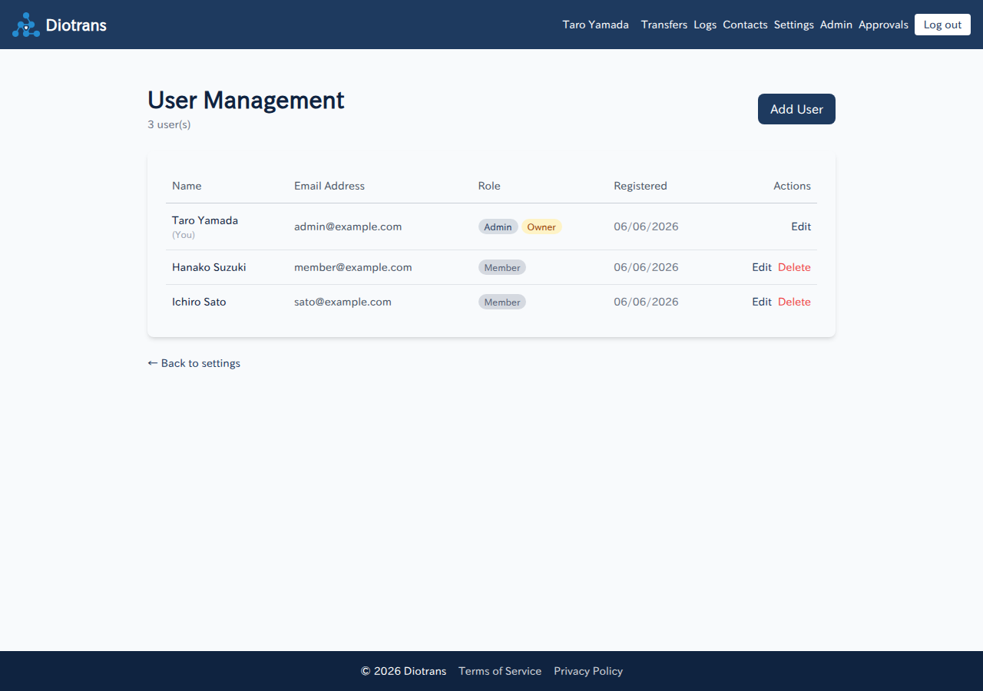Image resolution: width=983 pixels, height=691 pixels.
Task: Go to the Logs page
Action: click(705, 25)
